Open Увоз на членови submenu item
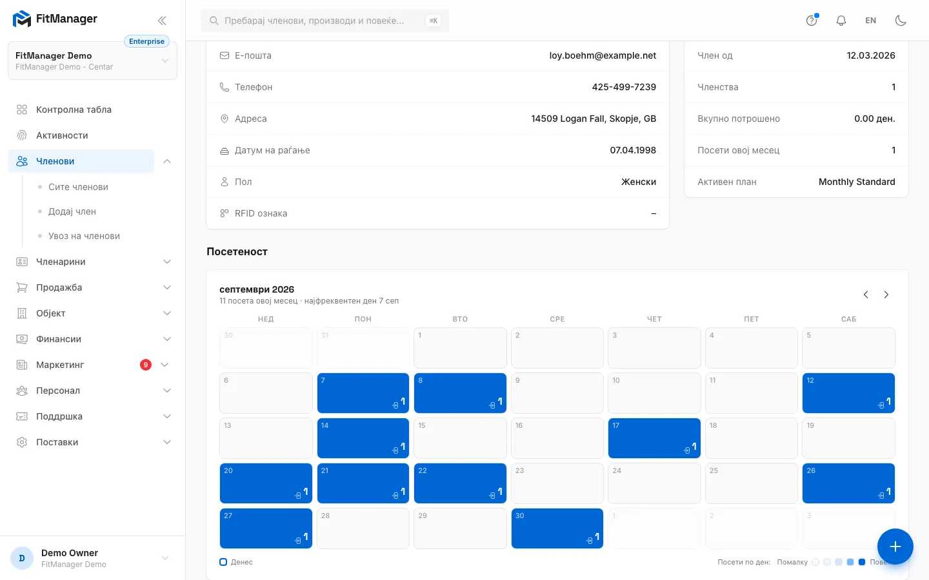The width and height of the screenshot is (929, 580). point(84,236)
